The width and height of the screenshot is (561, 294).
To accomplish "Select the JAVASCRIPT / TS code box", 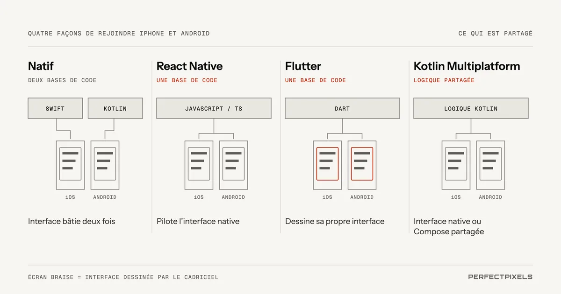I will 214,108.
